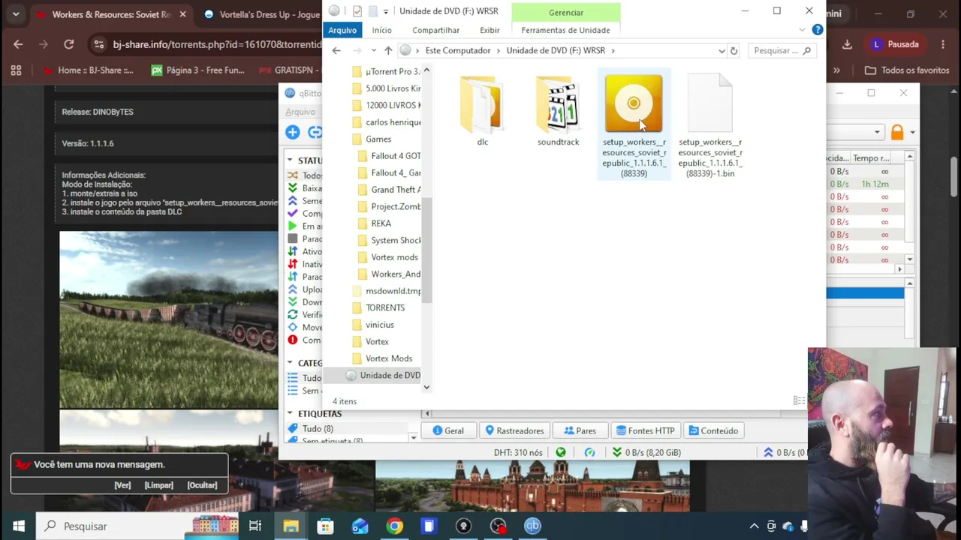Screen dimensions: 961x540
Task: Open the Todos os favoritos bookmarks folder
Action: point(907,70)
